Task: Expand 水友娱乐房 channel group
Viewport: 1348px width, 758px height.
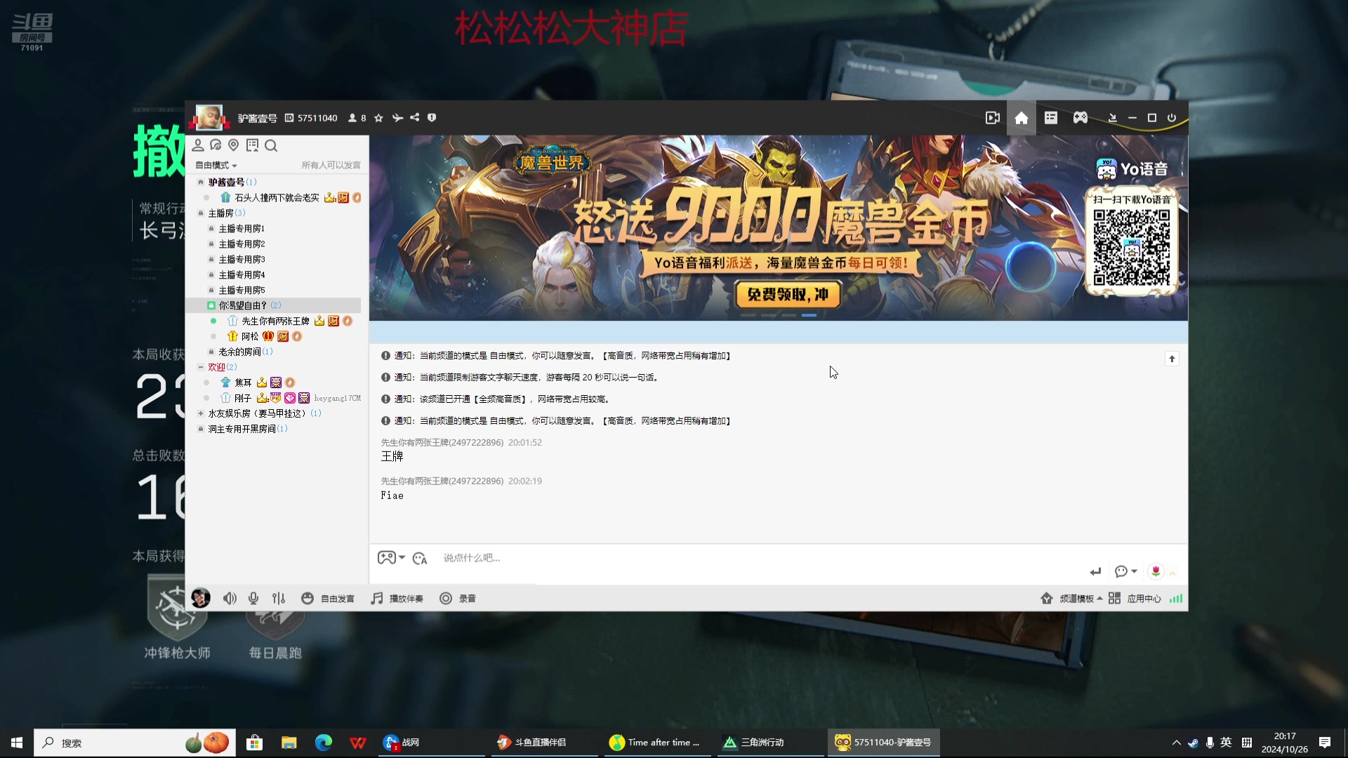Action: 201,413
